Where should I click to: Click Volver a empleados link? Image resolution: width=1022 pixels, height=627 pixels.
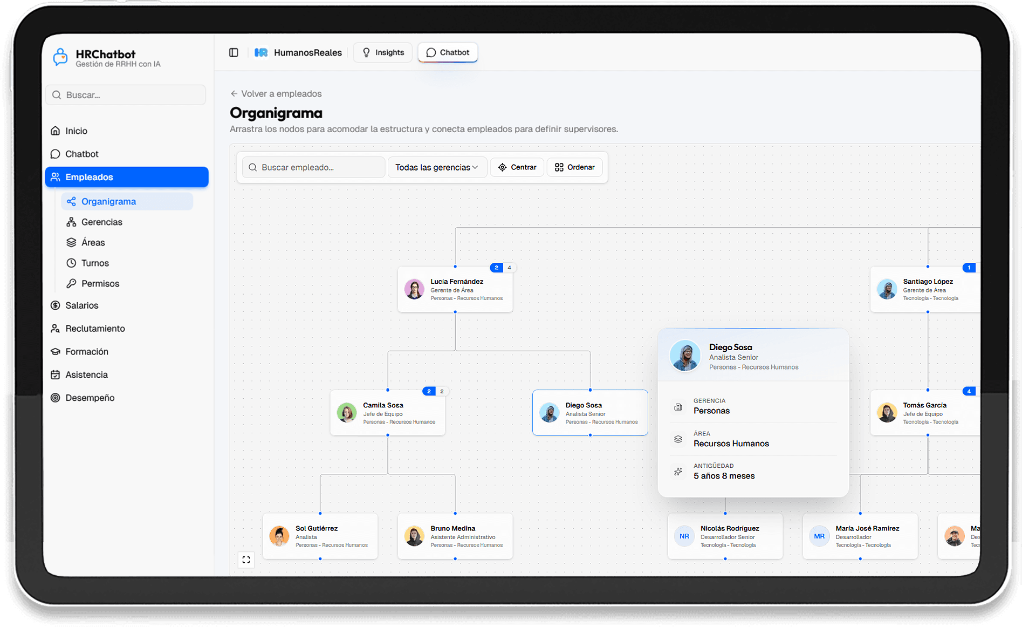276,94
